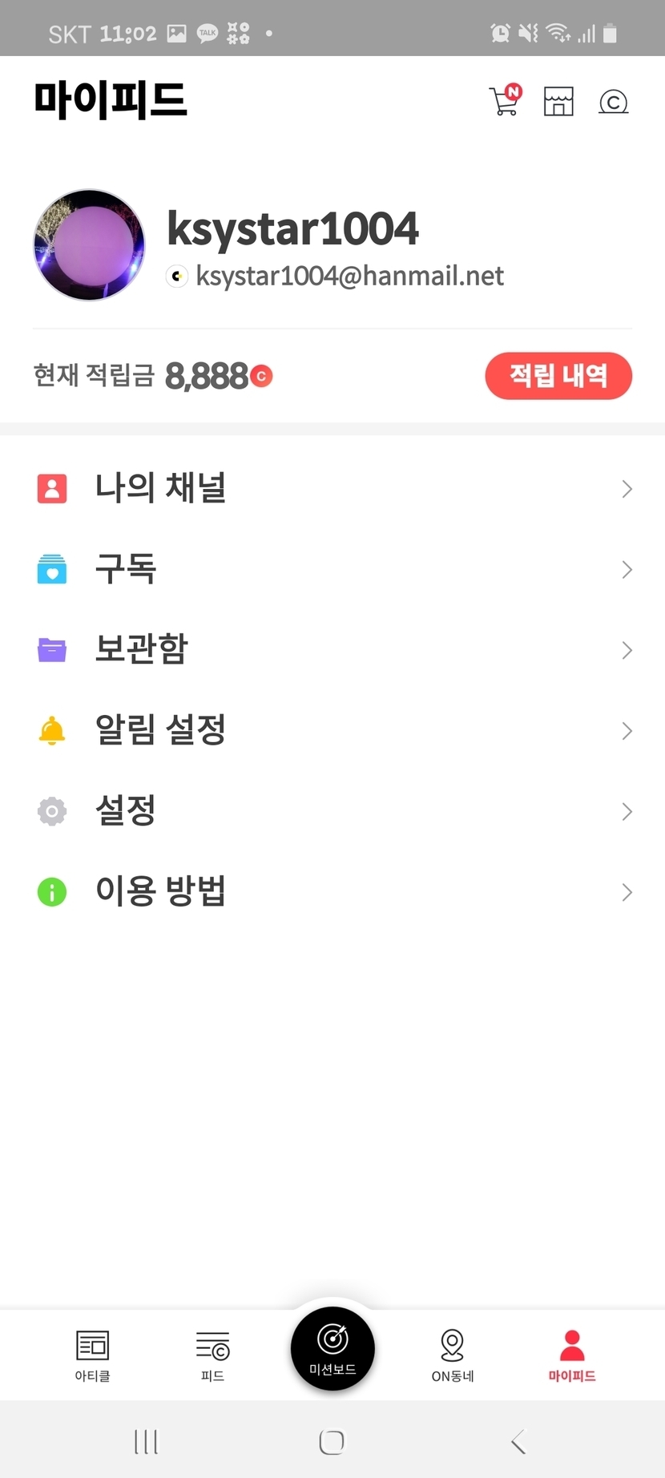Open the shopping cart icon
The width and height of the screenshot is (665, 1478).
505,101
